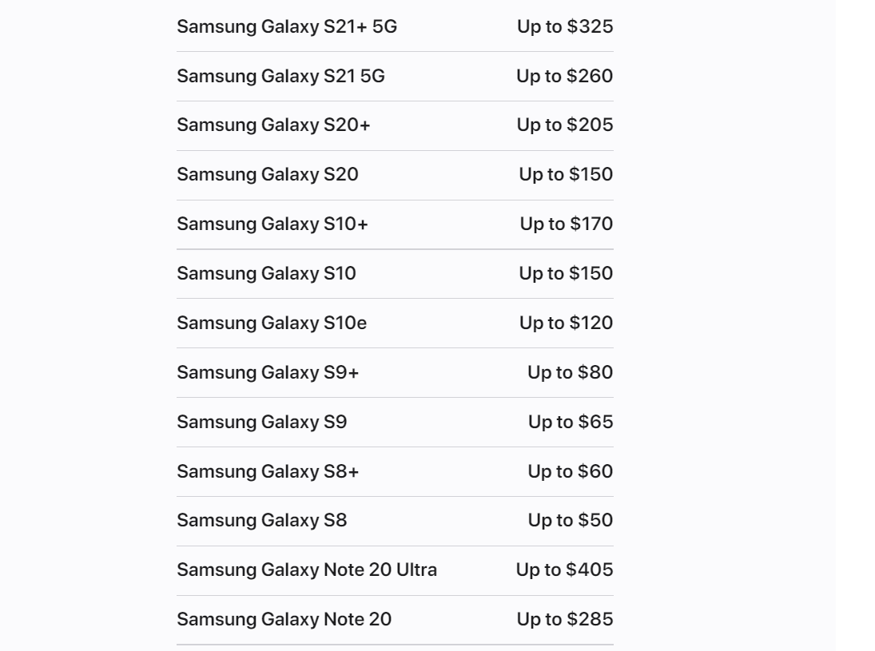Image resolution: width=875 pixels, height=651 pixels.
Task: Click the Up to $120 price text
Action: click(x=566, y=324)
